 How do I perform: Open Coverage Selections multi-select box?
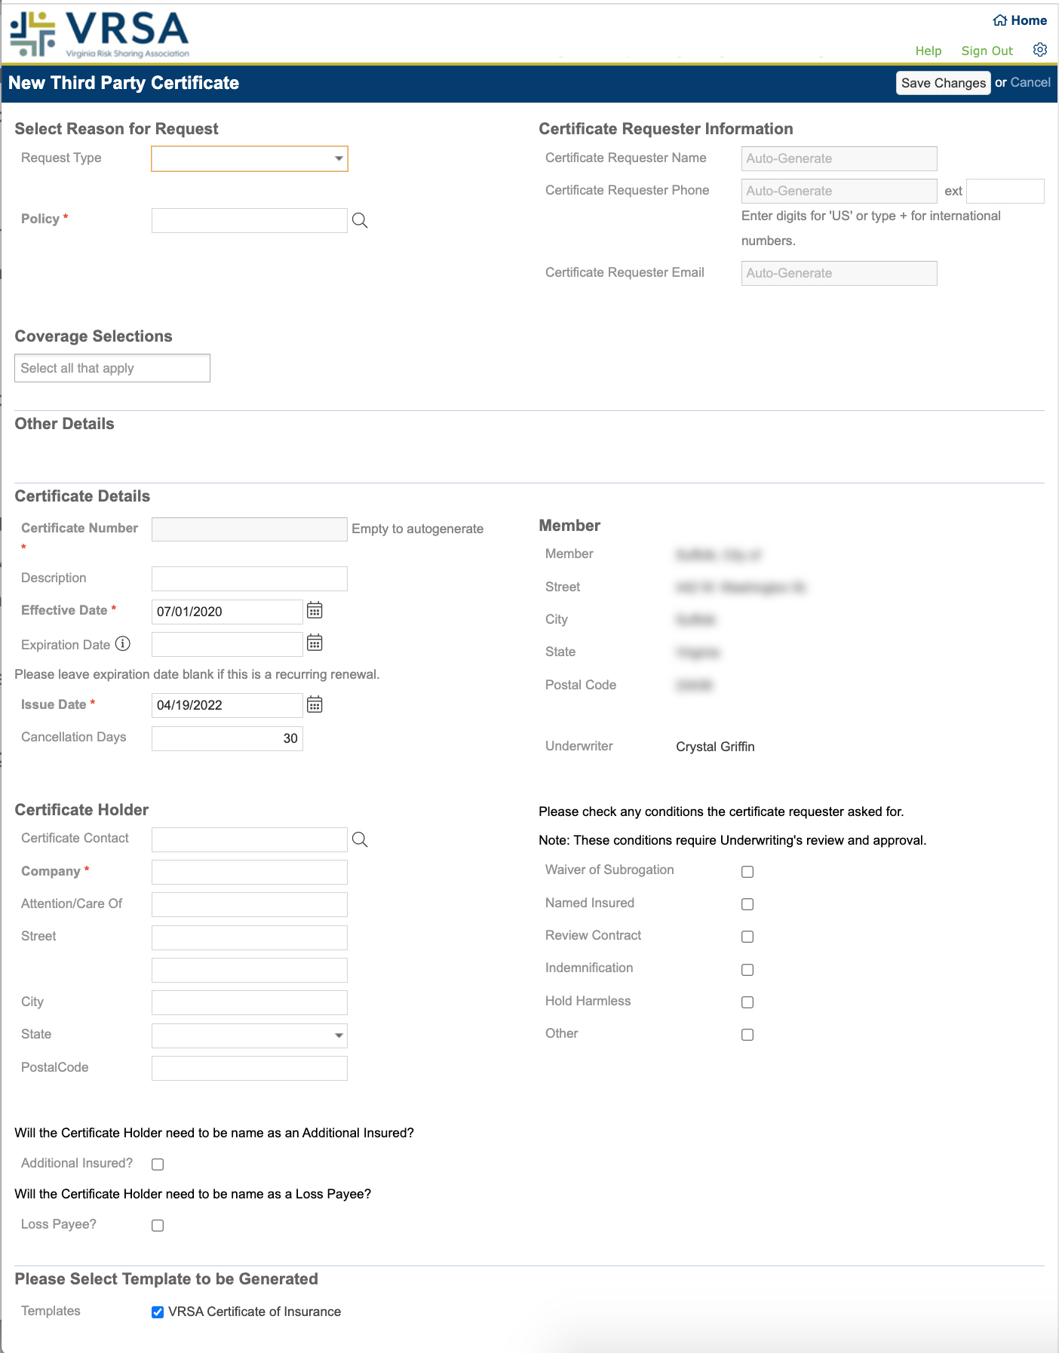pos(112,368)
